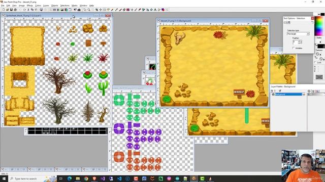
Task: Open the Objects menu
Action: click(x=55, y=6)
